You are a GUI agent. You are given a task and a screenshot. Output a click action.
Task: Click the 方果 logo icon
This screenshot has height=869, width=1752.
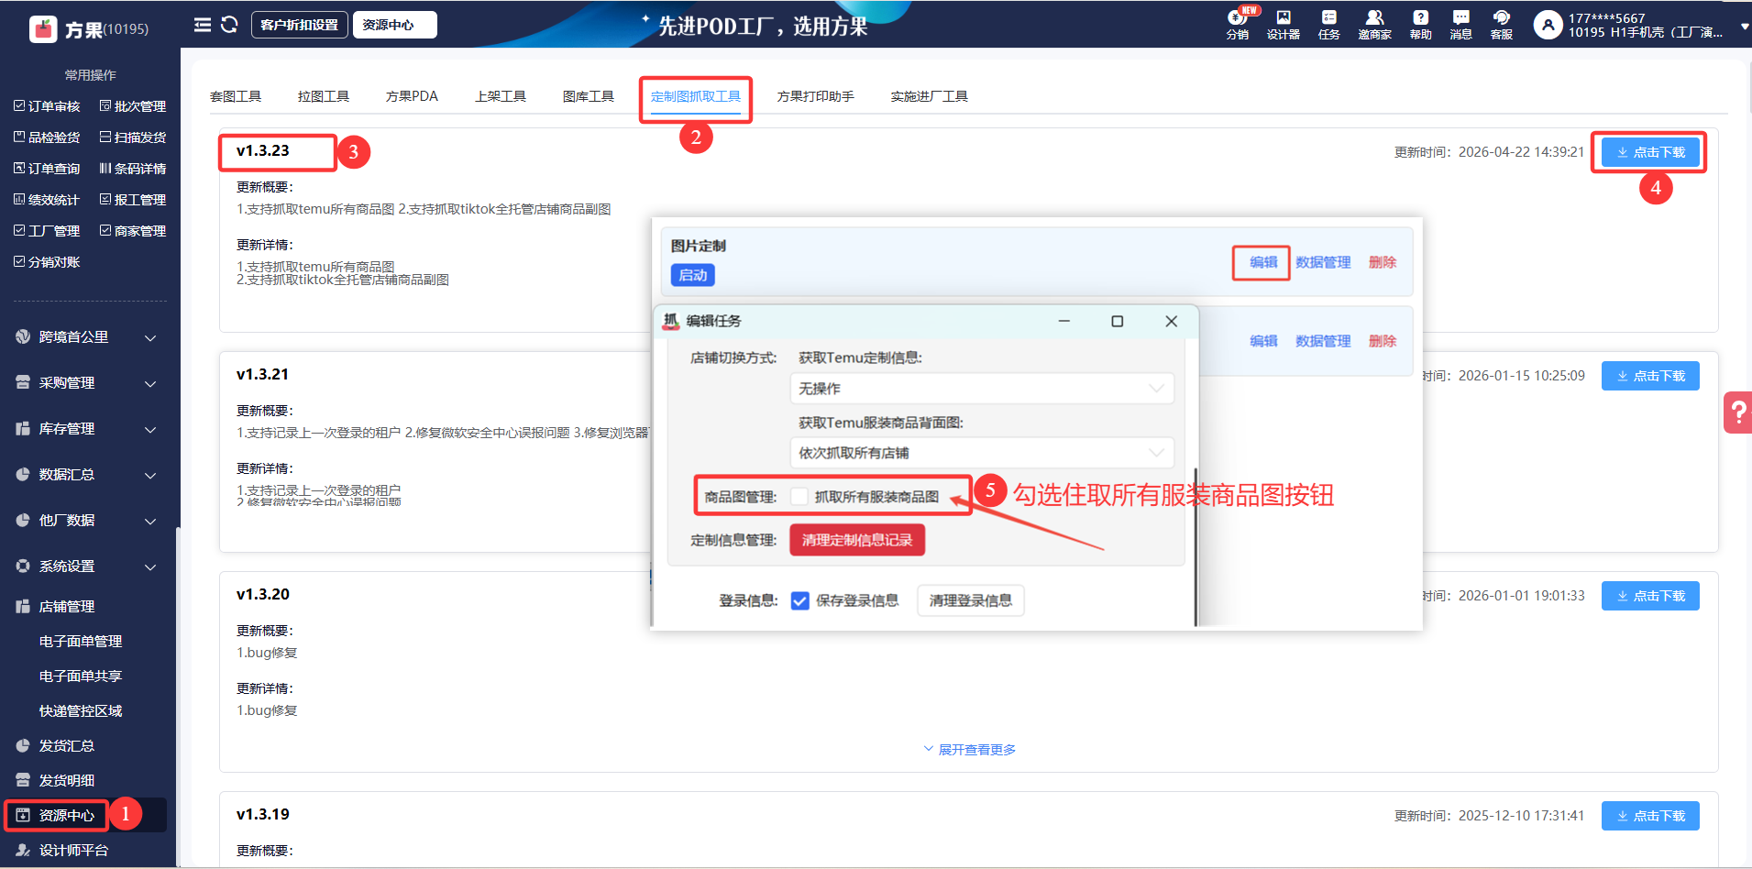click(x=43, y=29)
